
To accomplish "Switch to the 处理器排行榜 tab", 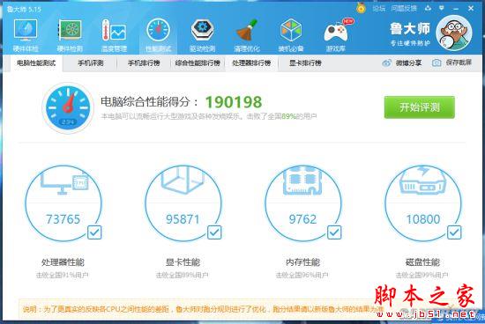I will (x=251, y=63).
